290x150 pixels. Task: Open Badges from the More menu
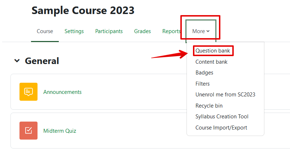click(x=204, y=73)
